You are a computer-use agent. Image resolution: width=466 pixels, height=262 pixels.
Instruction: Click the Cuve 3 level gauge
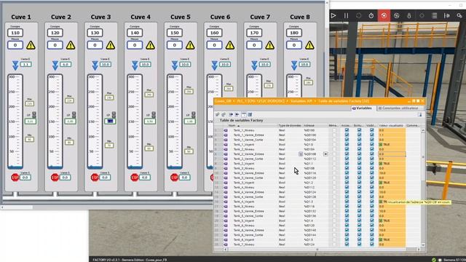point(95,122)
